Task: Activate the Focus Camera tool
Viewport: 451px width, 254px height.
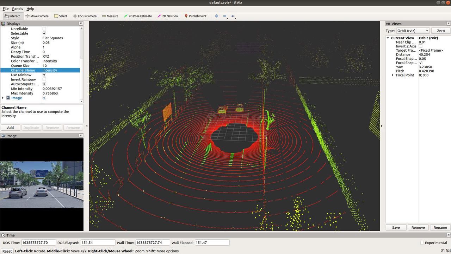Action: point(85,16)
